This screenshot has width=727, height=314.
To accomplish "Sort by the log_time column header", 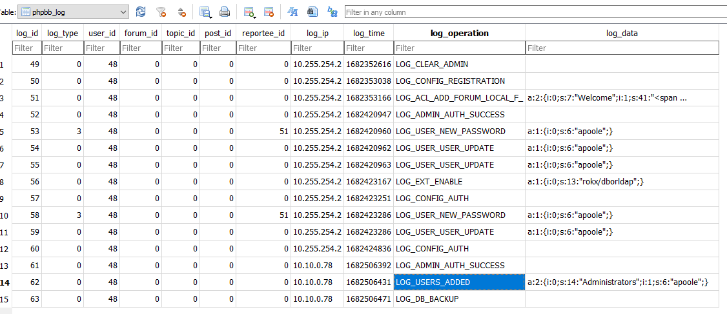I will pos(368,33).
